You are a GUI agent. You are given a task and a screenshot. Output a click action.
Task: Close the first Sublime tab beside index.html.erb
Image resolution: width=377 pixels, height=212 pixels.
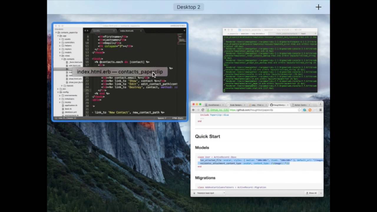(114, 31)
